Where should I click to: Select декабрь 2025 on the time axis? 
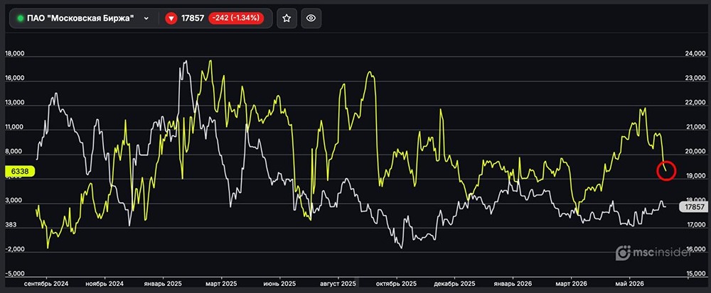(x=455, y=284)
